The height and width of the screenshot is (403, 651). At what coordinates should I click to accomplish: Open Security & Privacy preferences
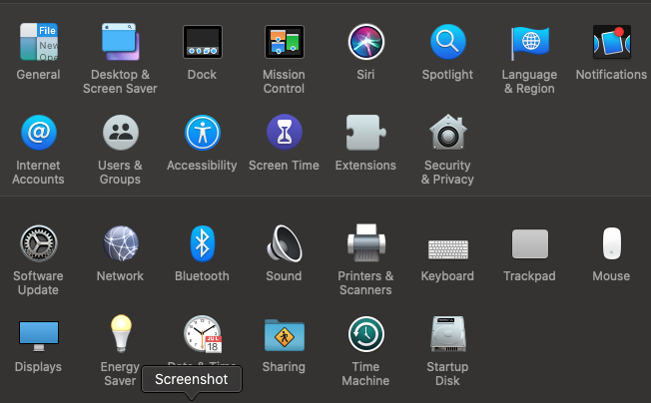click(448, 133)
